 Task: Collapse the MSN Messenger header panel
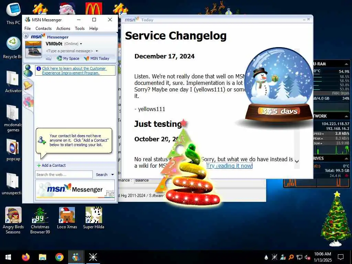pos(26,36)
